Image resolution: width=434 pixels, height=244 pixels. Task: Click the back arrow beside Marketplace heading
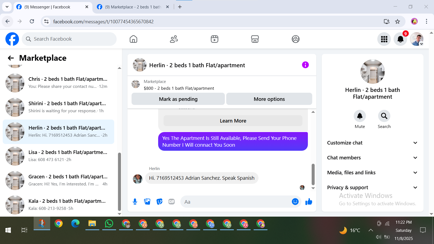coord(11,58)
